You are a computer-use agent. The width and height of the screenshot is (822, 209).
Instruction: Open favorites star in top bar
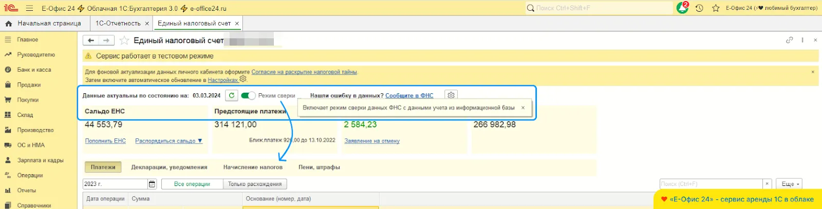pos(716,8)
